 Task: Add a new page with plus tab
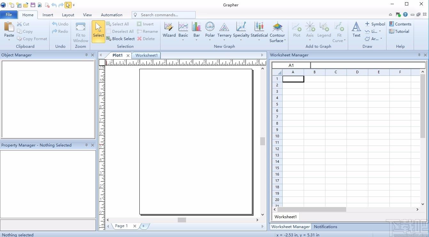click(144, 226)
